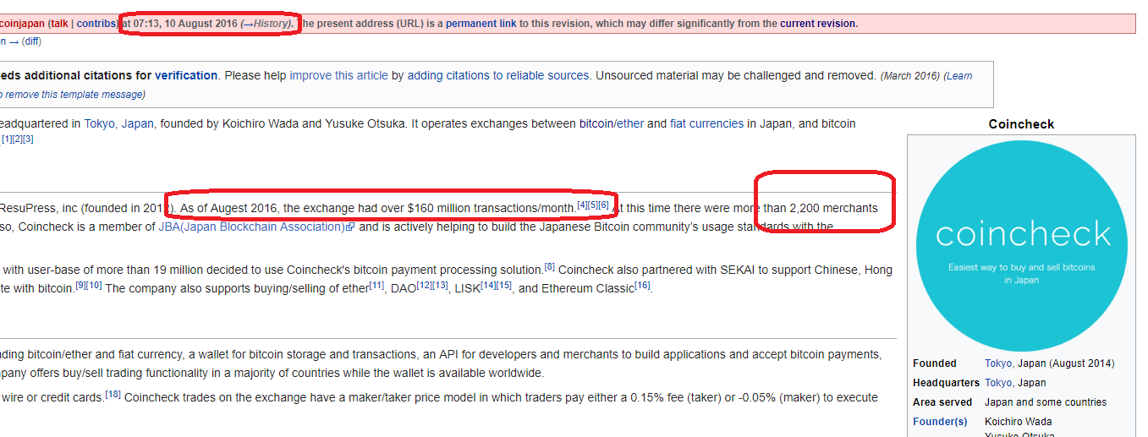1148x437 pixels.
Task: Open citation [16] after Ethereum Classic
Action: point(642,286)
